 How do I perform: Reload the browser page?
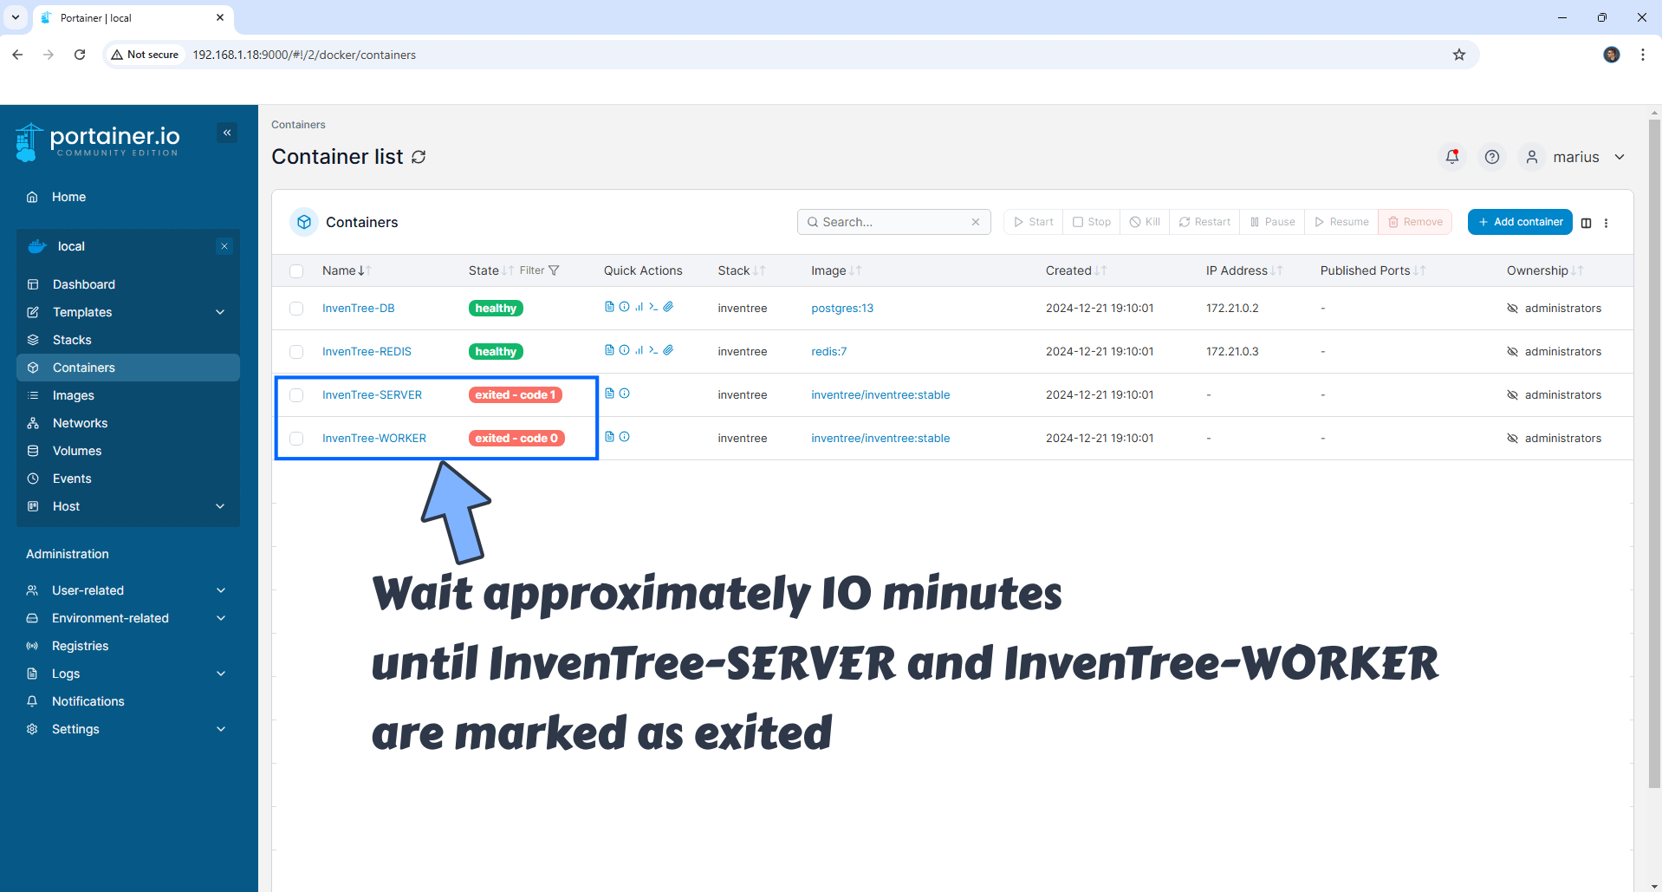(80, 55)
